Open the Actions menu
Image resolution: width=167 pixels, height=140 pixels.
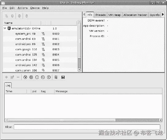pyautogui.click(x=23, y=8)
